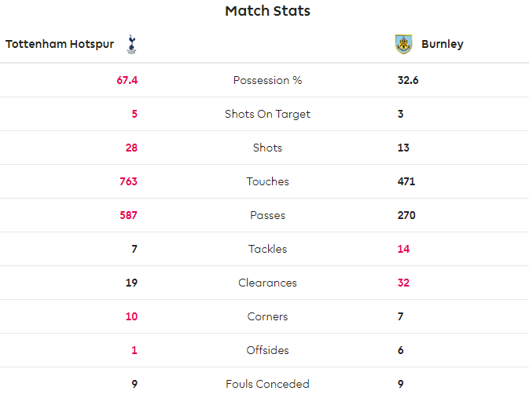
Task: Select the Possession % stat label
Action: click(267, 80)
